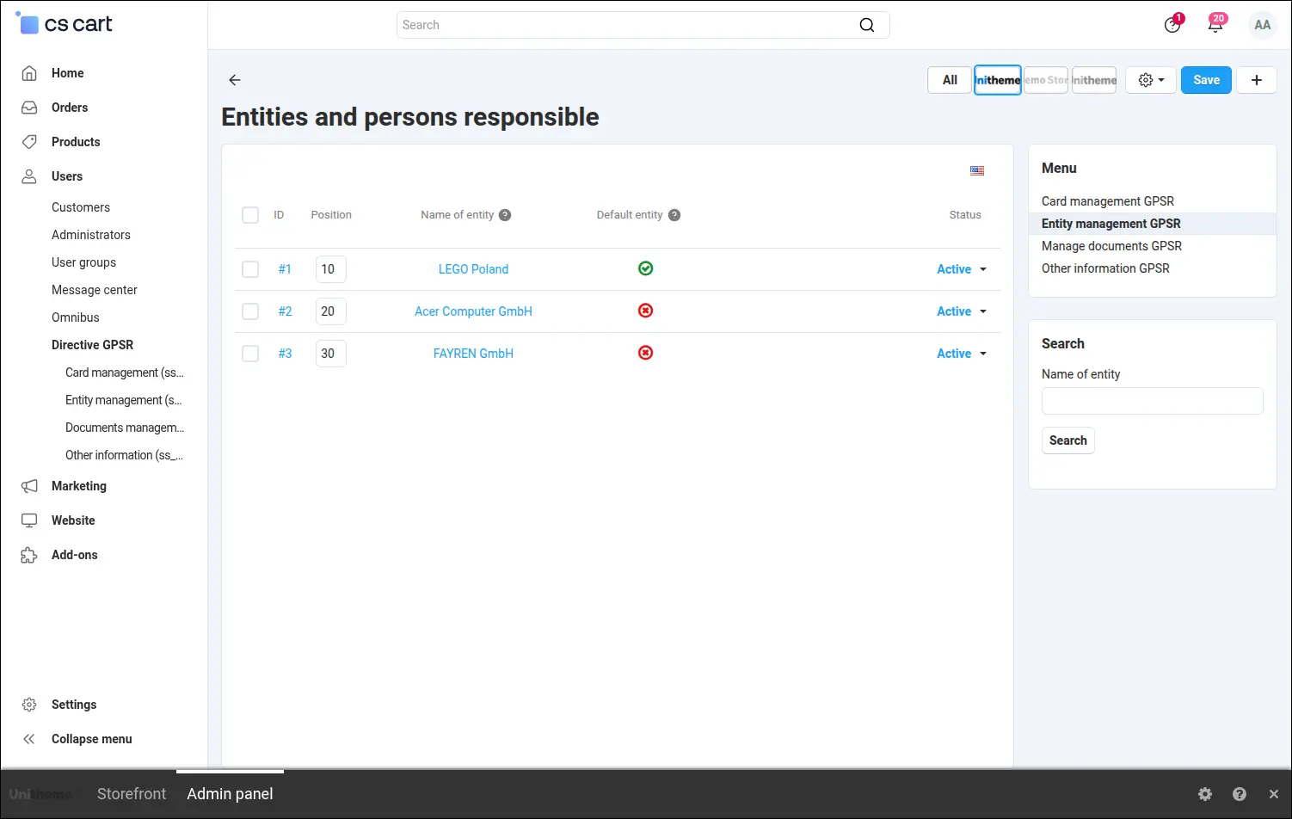Screen dimensions: 1292x819
Task: Click the Website monitor icon
Action: click(x=29, y=520)
